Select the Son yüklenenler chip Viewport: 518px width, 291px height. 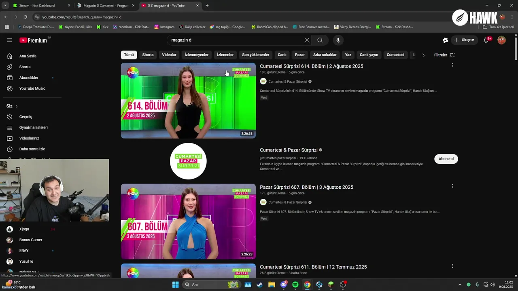256,55
